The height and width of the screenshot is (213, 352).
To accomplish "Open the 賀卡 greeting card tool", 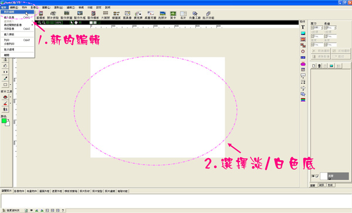I will click(173, 15).
